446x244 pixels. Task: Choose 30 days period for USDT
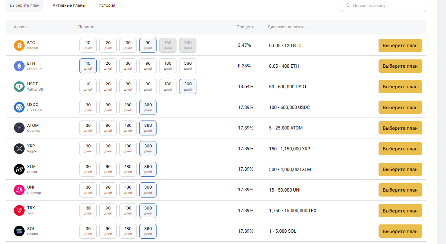pyautogui.click(x=128, y=86)
